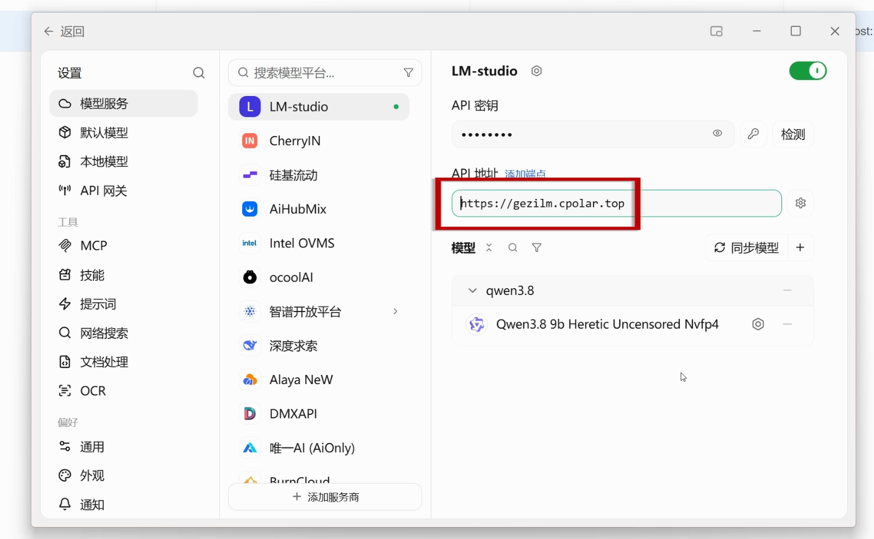Focus the API 密钥 password field
The width and height of the screenshot is (874, 539).
tap(592, 134)
